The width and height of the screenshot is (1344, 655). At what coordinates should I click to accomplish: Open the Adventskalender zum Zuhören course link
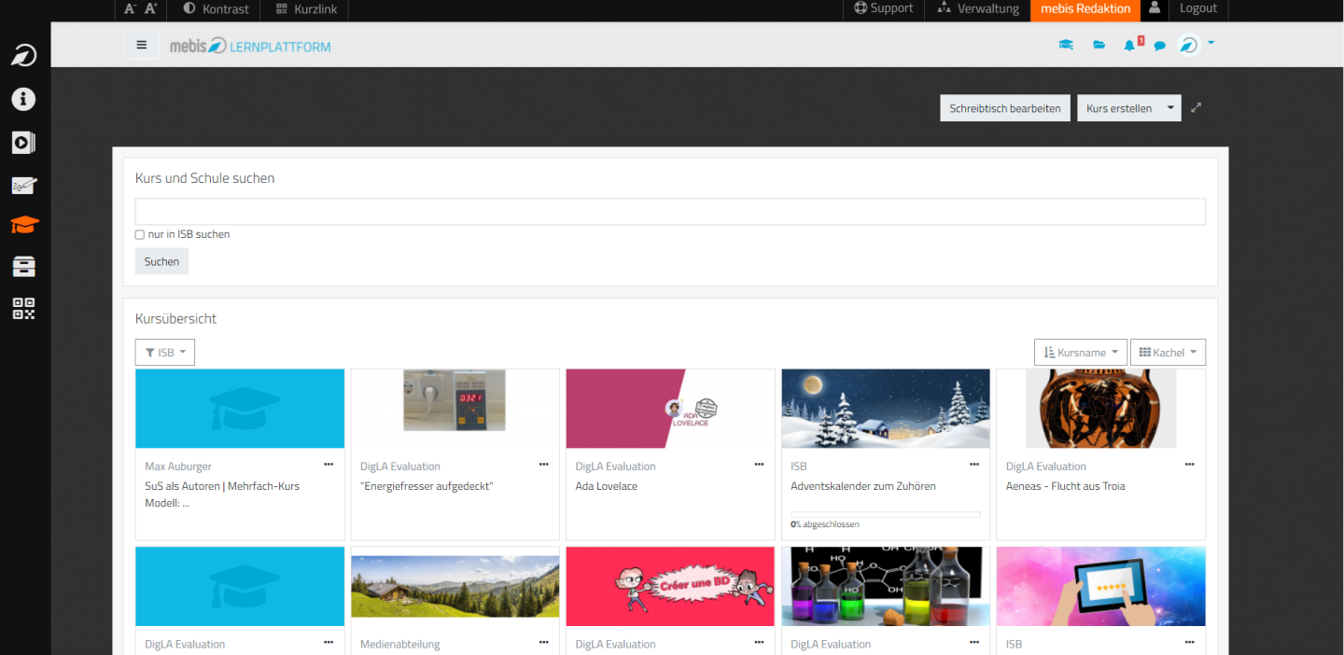863,486
